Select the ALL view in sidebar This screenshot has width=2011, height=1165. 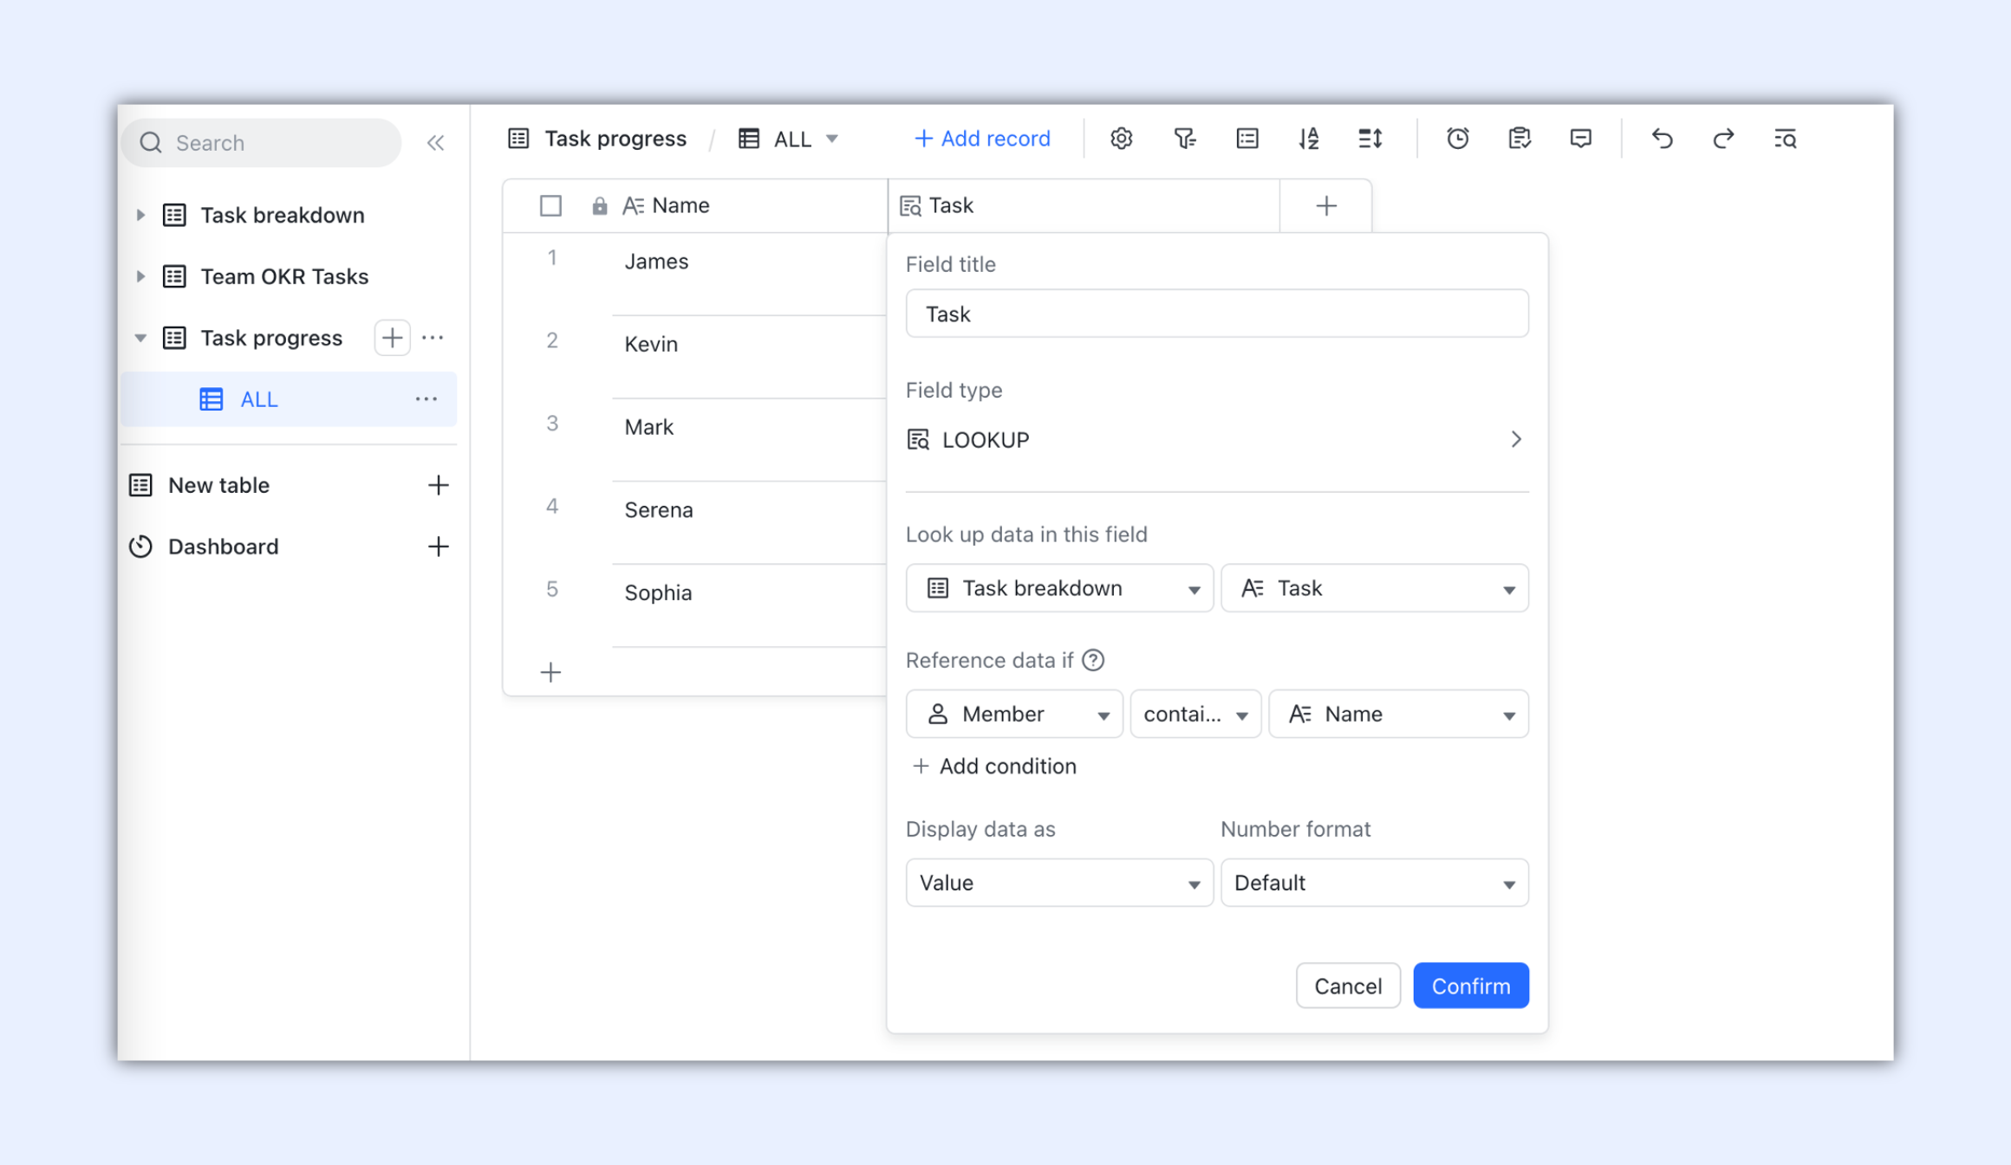point(289,399)
